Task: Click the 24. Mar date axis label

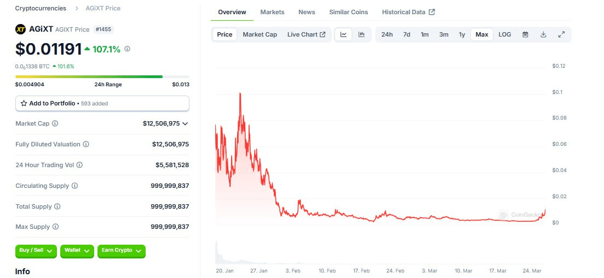Action: pos(532,271)
